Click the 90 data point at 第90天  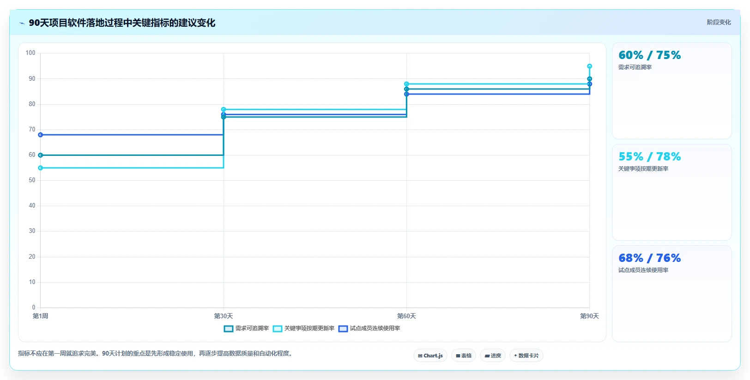coord(589,79)
